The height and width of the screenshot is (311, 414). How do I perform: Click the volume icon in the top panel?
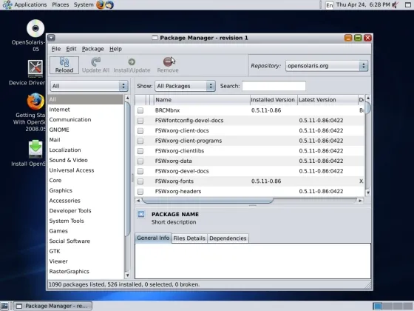[396, 4]
